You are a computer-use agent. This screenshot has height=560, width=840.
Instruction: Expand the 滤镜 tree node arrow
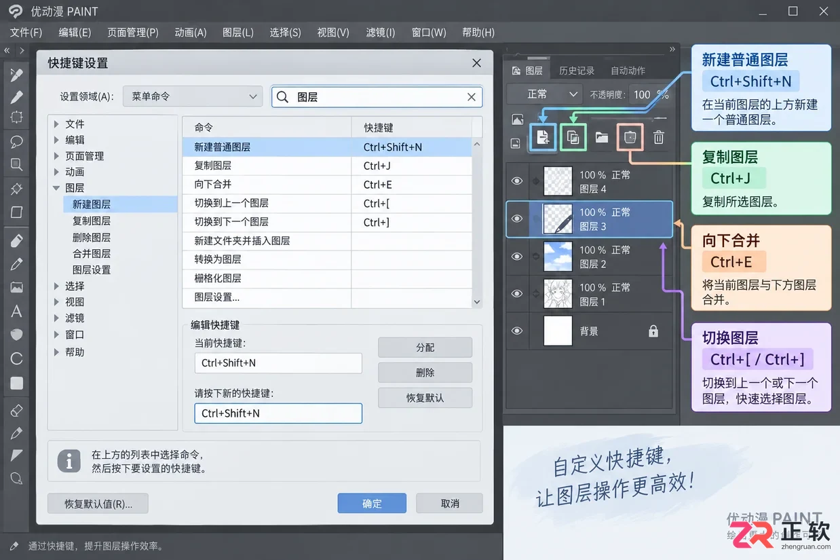tap(56, 318)
